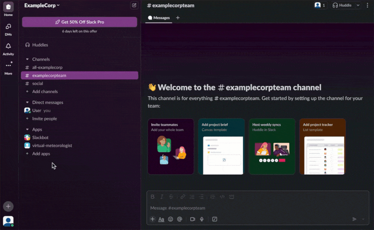Insert inline code in composer
374x230 pixels.
222,197
